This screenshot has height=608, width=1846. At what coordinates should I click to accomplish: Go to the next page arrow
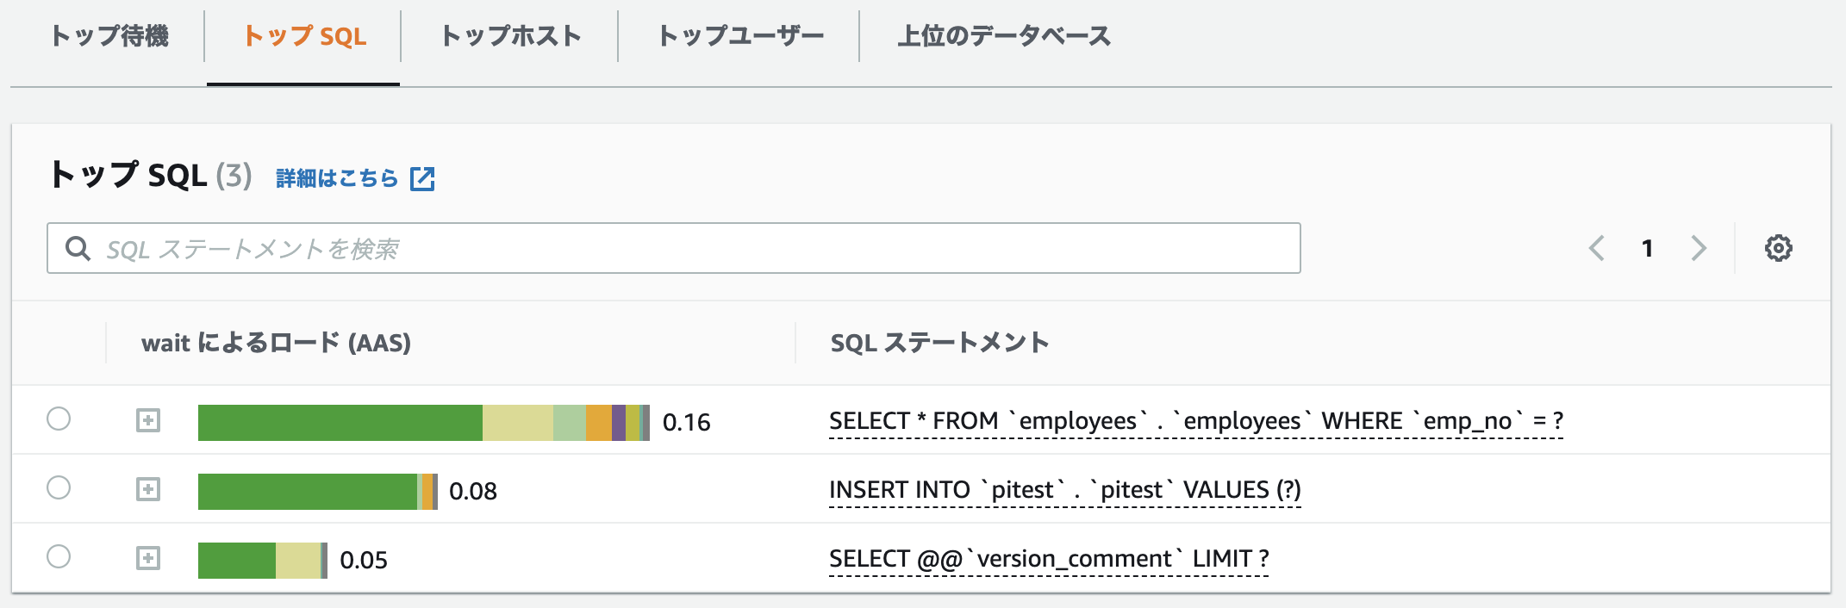(1699, 248)
